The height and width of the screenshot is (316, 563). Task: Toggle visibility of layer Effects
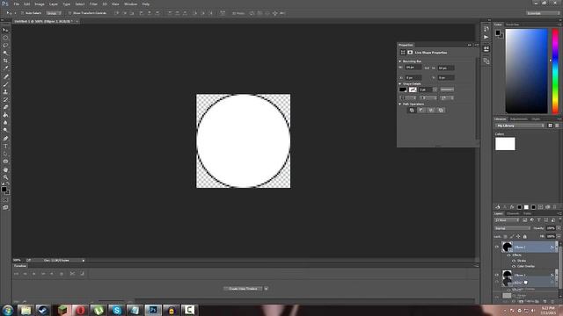508,255
